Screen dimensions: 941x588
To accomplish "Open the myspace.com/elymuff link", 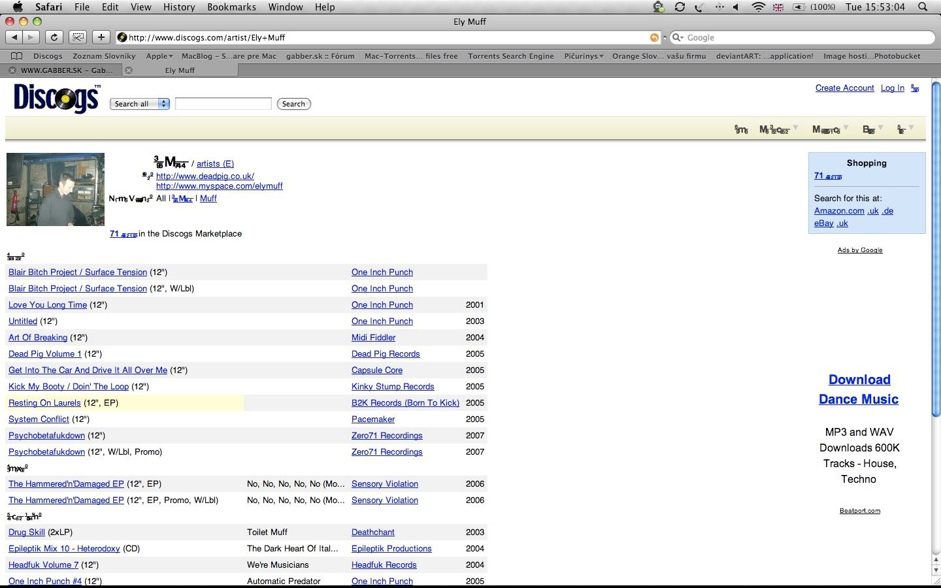I will point(219,186).
